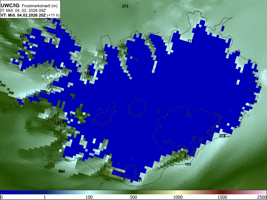Screen dimensions: 267x200
Task: Click the value 141 on the map
Action: tap(139, 181)
